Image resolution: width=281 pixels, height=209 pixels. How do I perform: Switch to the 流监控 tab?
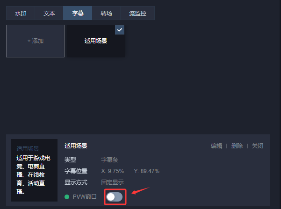(137, 13)
